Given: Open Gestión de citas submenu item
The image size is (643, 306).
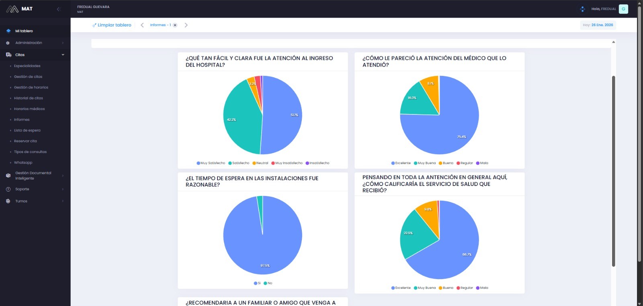Looking at the screenshot, I should [28, 77].
